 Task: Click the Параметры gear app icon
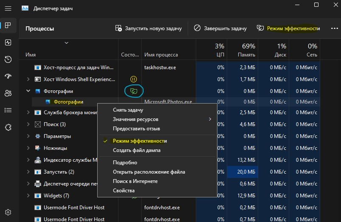point(38,136)
